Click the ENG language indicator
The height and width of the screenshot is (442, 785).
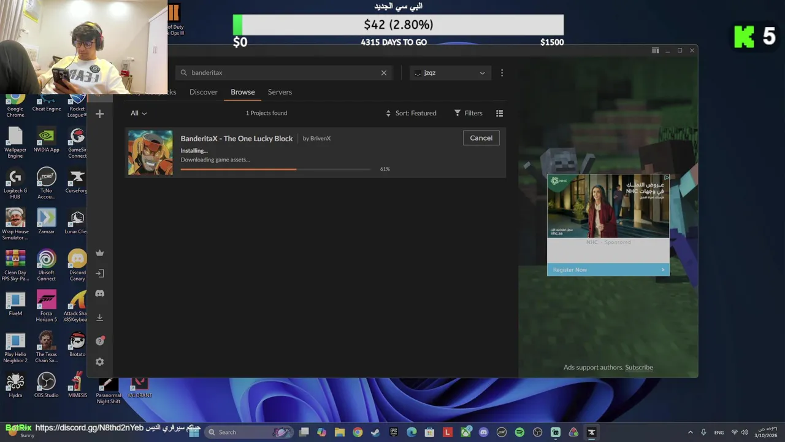tap(719, 433)
